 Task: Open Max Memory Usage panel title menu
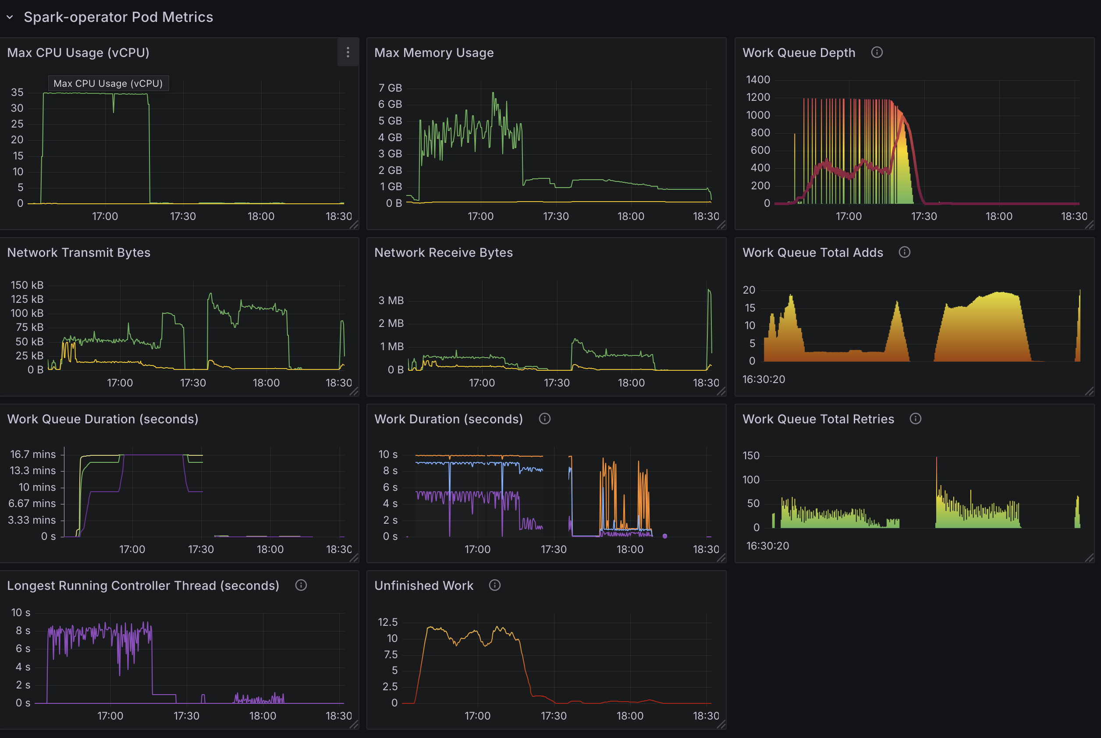click(433, 53)
